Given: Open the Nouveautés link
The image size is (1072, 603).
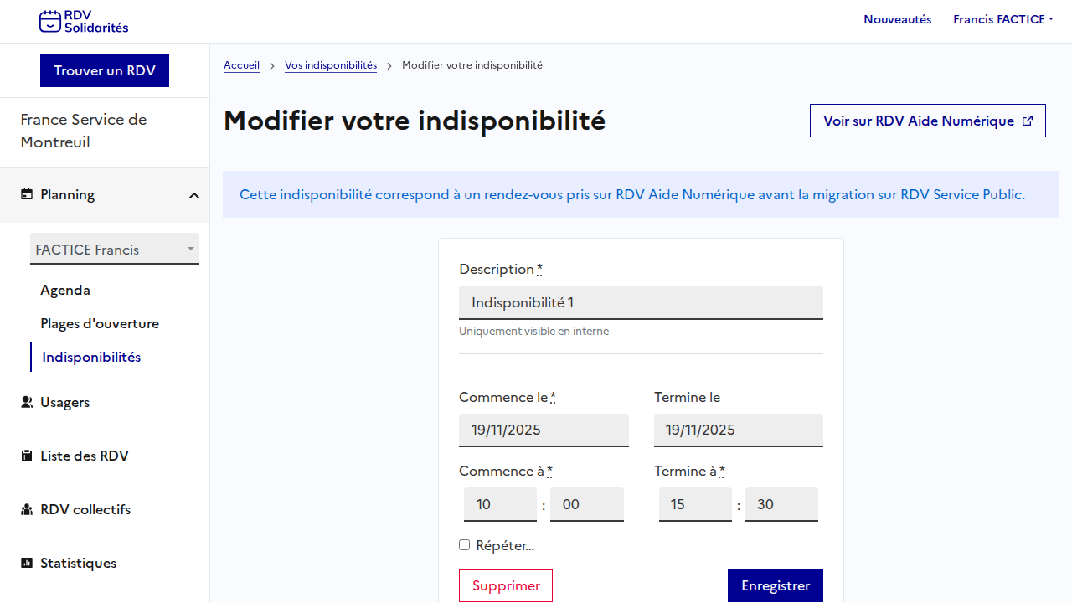Looking at the screenshot, I should 897,19.
